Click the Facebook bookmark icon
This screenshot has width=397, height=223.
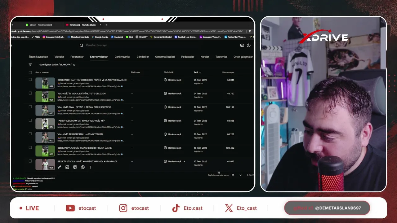point(112,37)
